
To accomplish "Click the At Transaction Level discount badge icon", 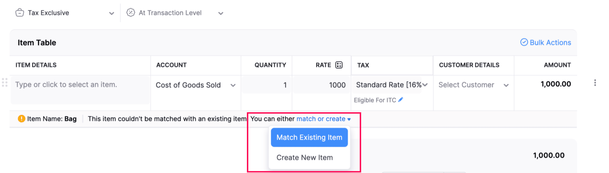I will (x=131, y=13).
